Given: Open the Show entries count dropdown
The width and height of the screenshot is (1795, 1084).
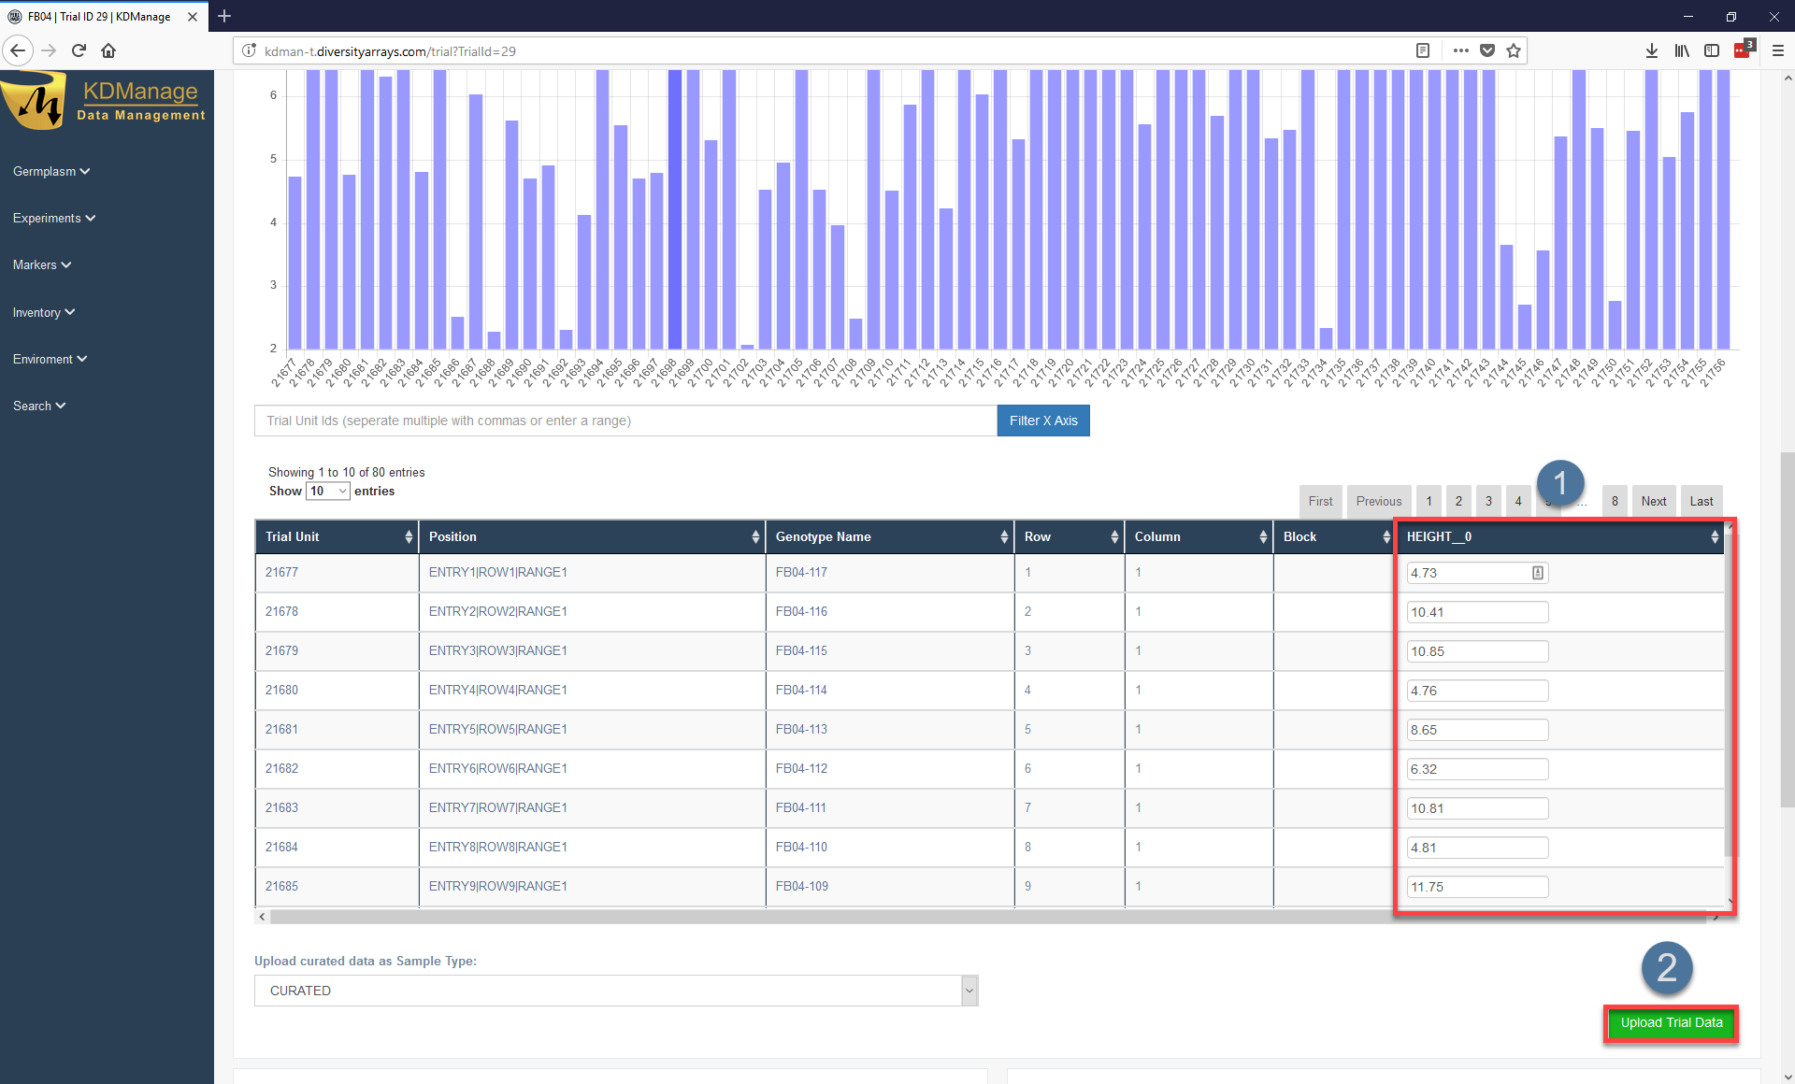Looking at the screenshot, I should [x=327, y=491].
